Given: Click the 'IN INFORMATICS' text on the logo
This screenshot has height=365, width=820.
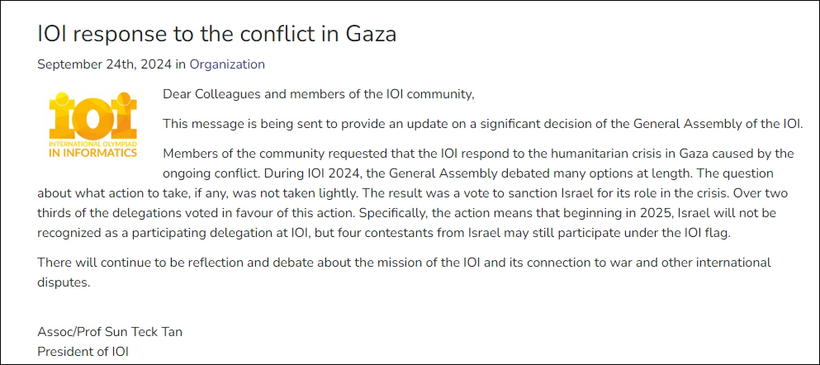Looking at the screenshot, I should 93,153.
